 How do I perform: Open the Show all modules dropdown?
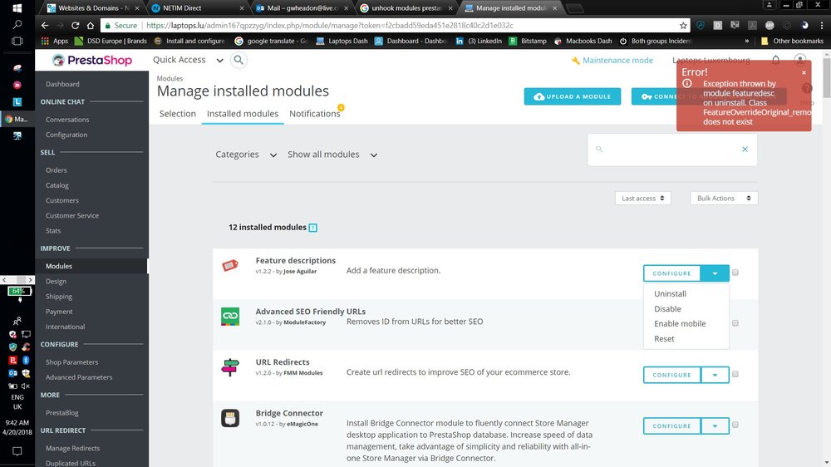pyautogui.click(x=332, y=155)
